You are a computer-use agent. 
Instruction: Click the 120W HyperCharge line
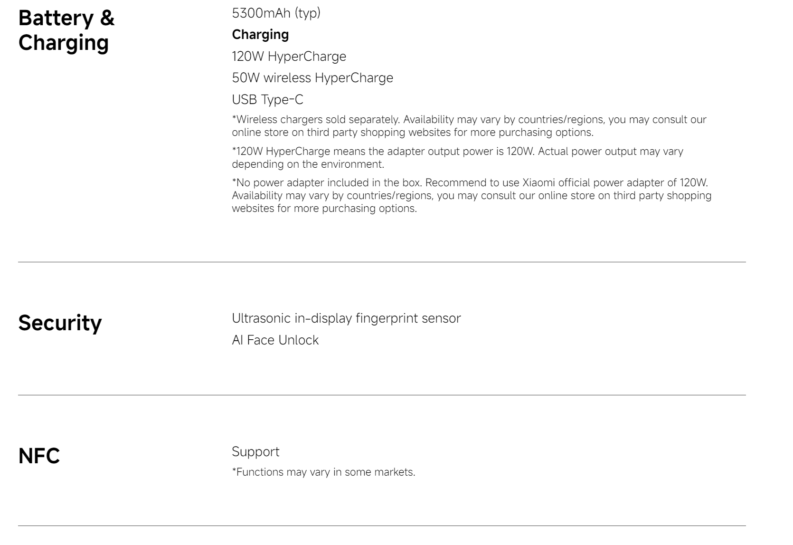[289, 56]
